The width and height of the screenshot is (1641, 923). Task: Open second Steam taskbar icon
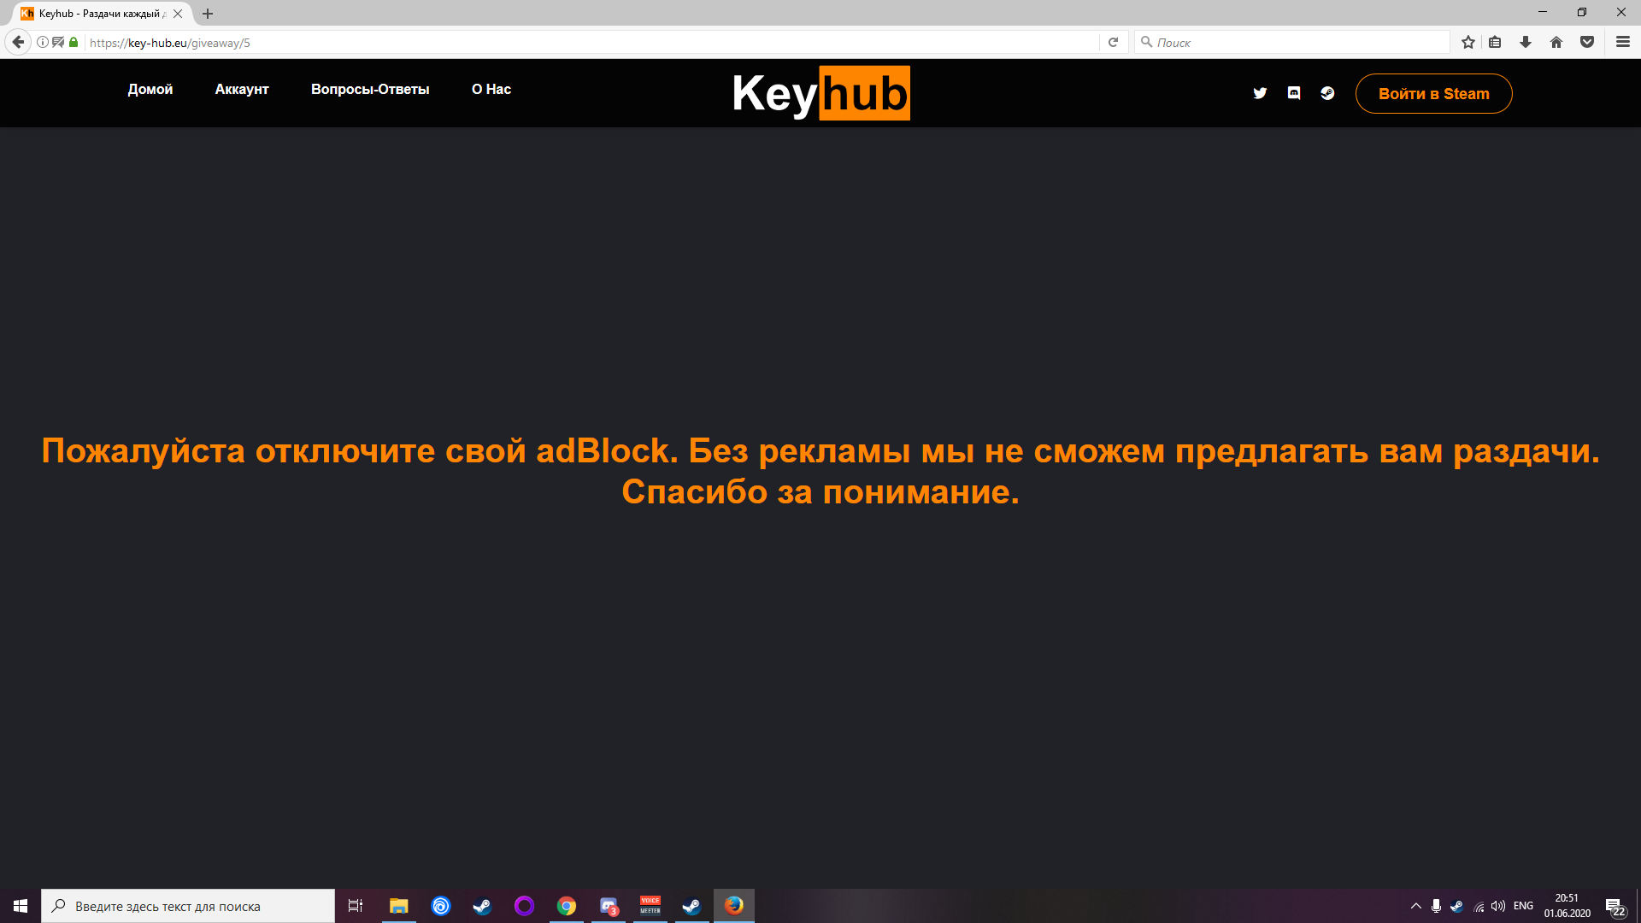point(692,906)
